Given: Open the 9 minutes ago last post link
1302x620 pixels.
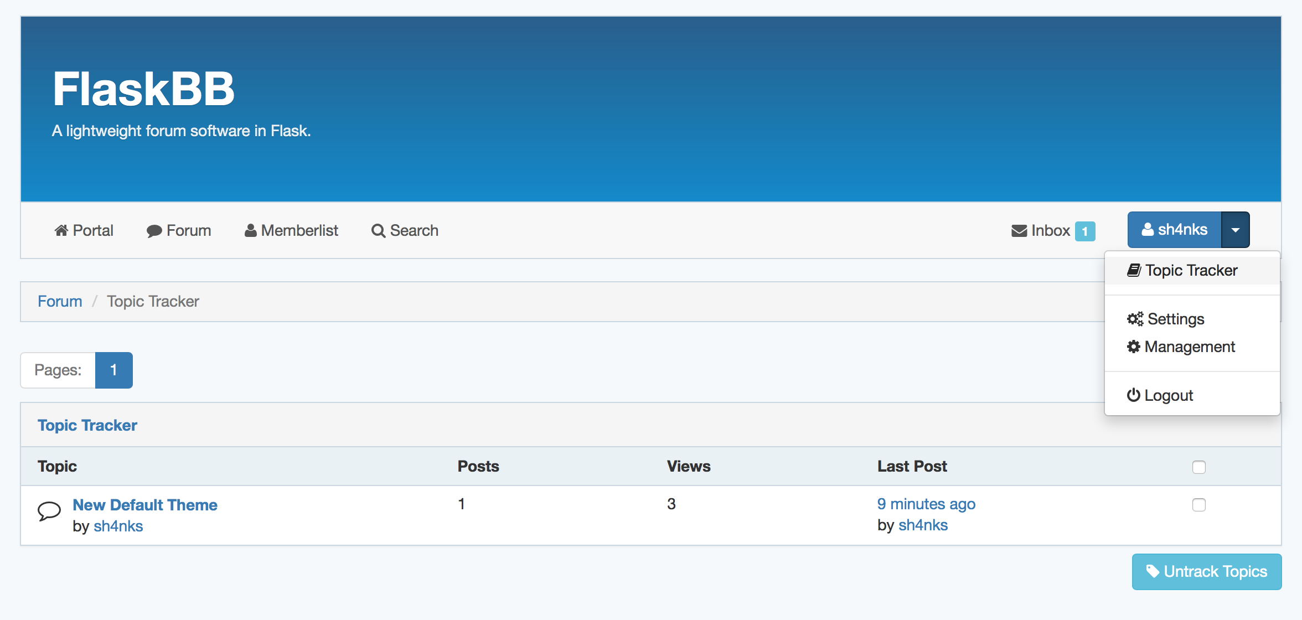Looking at the screenshot, I should coord(926,504).
